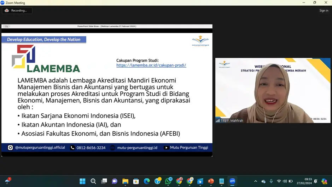Open the weather widget on taskbar
The image size is (332, 187).
click(x=8, y=181)
